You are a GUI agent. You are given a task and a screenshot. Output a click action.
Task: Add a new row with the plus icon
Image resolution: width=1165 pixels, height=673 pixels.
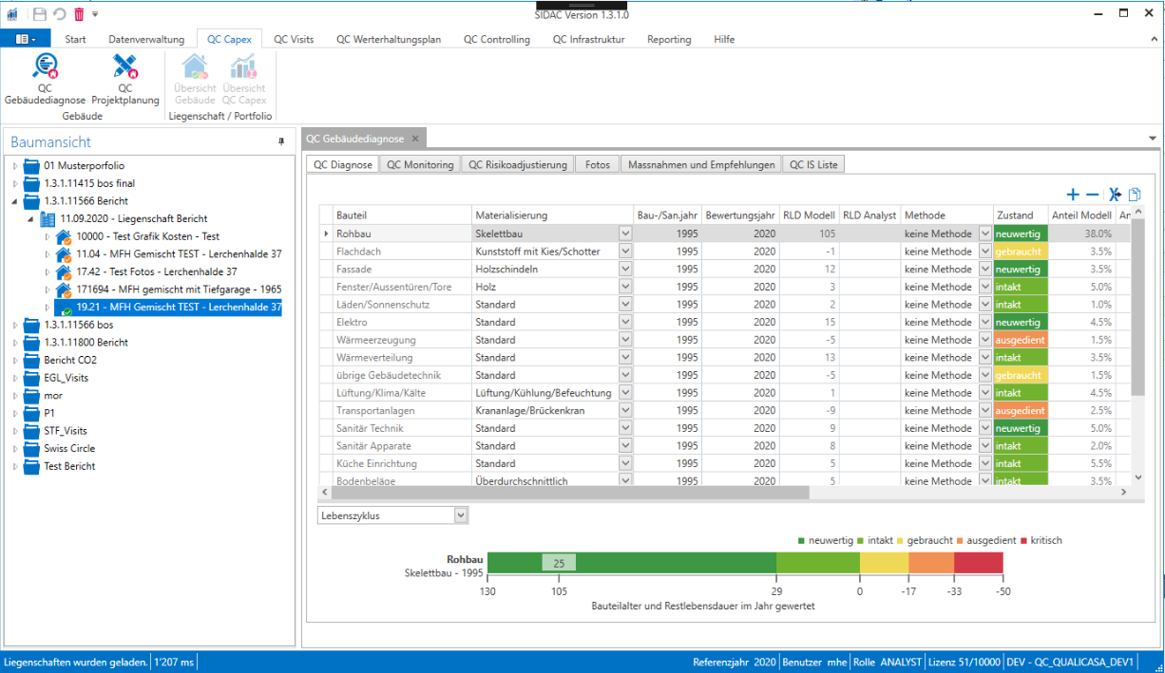(1072, 194)
